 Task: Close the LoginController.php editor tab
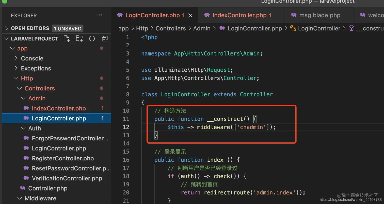click(x=190, y=15)
